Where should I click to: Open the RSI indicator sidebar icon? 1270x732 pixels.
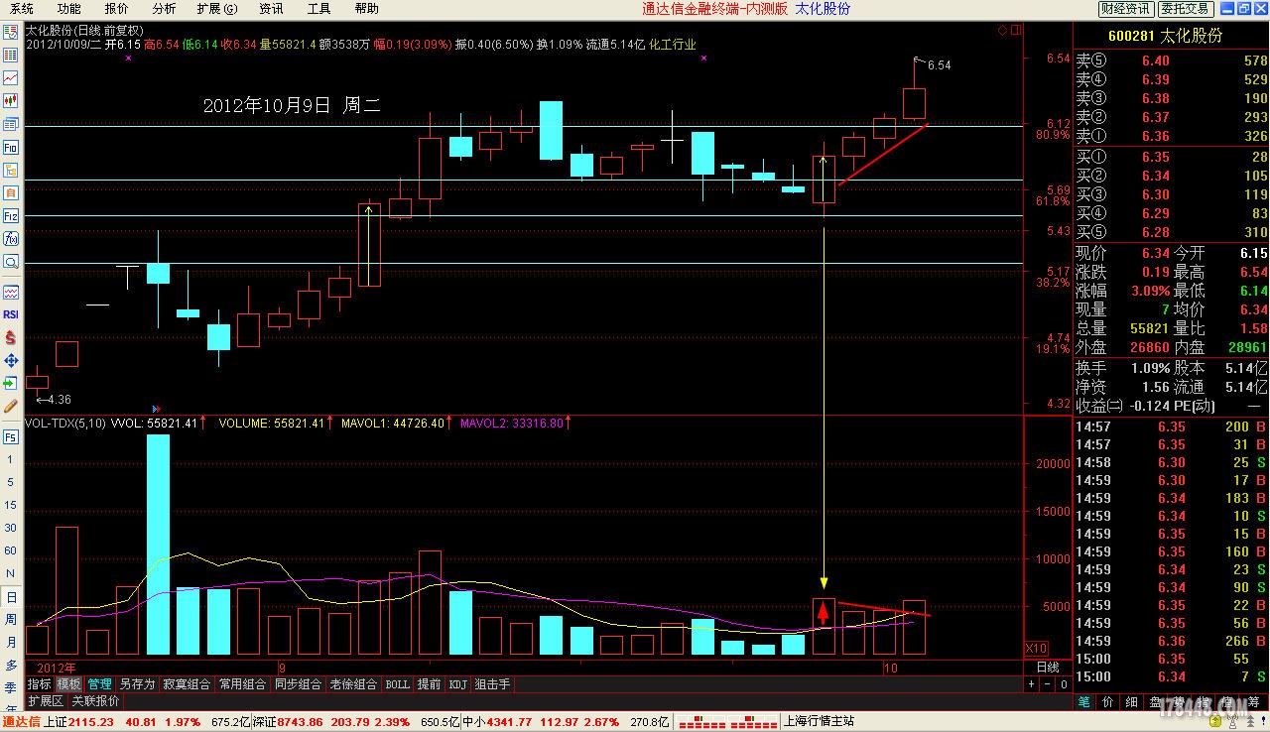[11, 314]
